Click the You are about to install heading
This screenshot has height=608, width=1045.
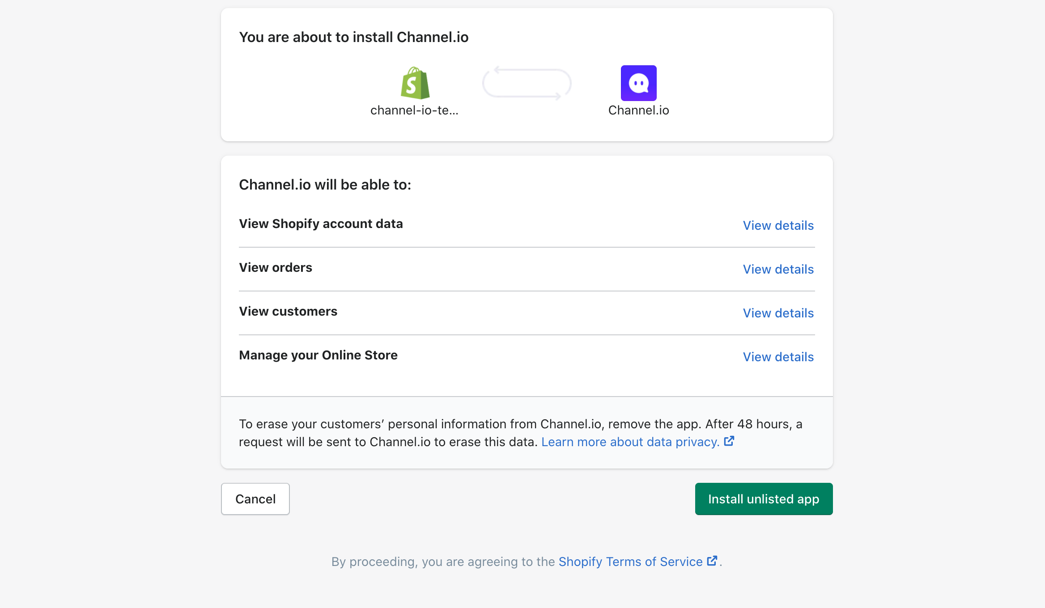click(x=353, y=37)
